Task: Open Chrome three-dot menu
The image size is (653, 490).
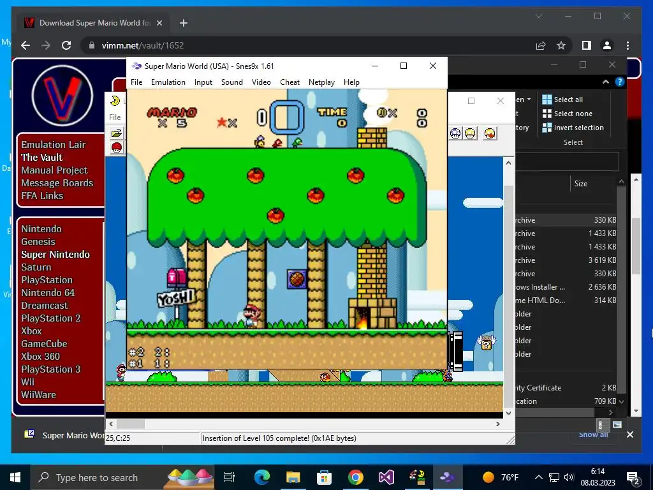Action: pos(627,45)
